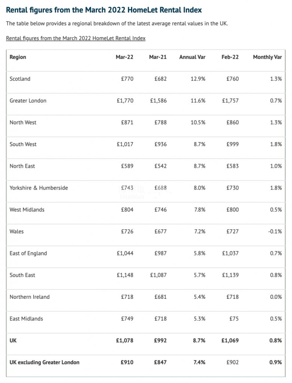Click the Annual Var column header
Screen dimensions: 292x383
(x=192, y=57)
